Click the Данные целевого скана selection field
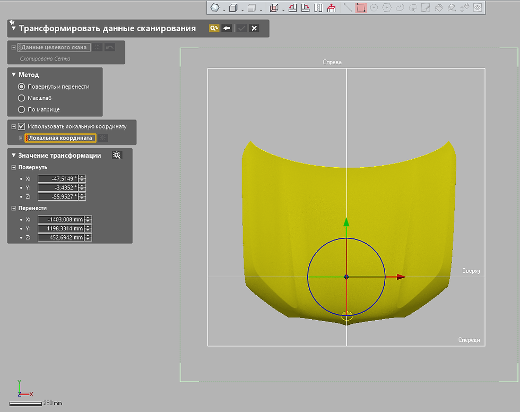The image size is (520, 412). point(54,48)
